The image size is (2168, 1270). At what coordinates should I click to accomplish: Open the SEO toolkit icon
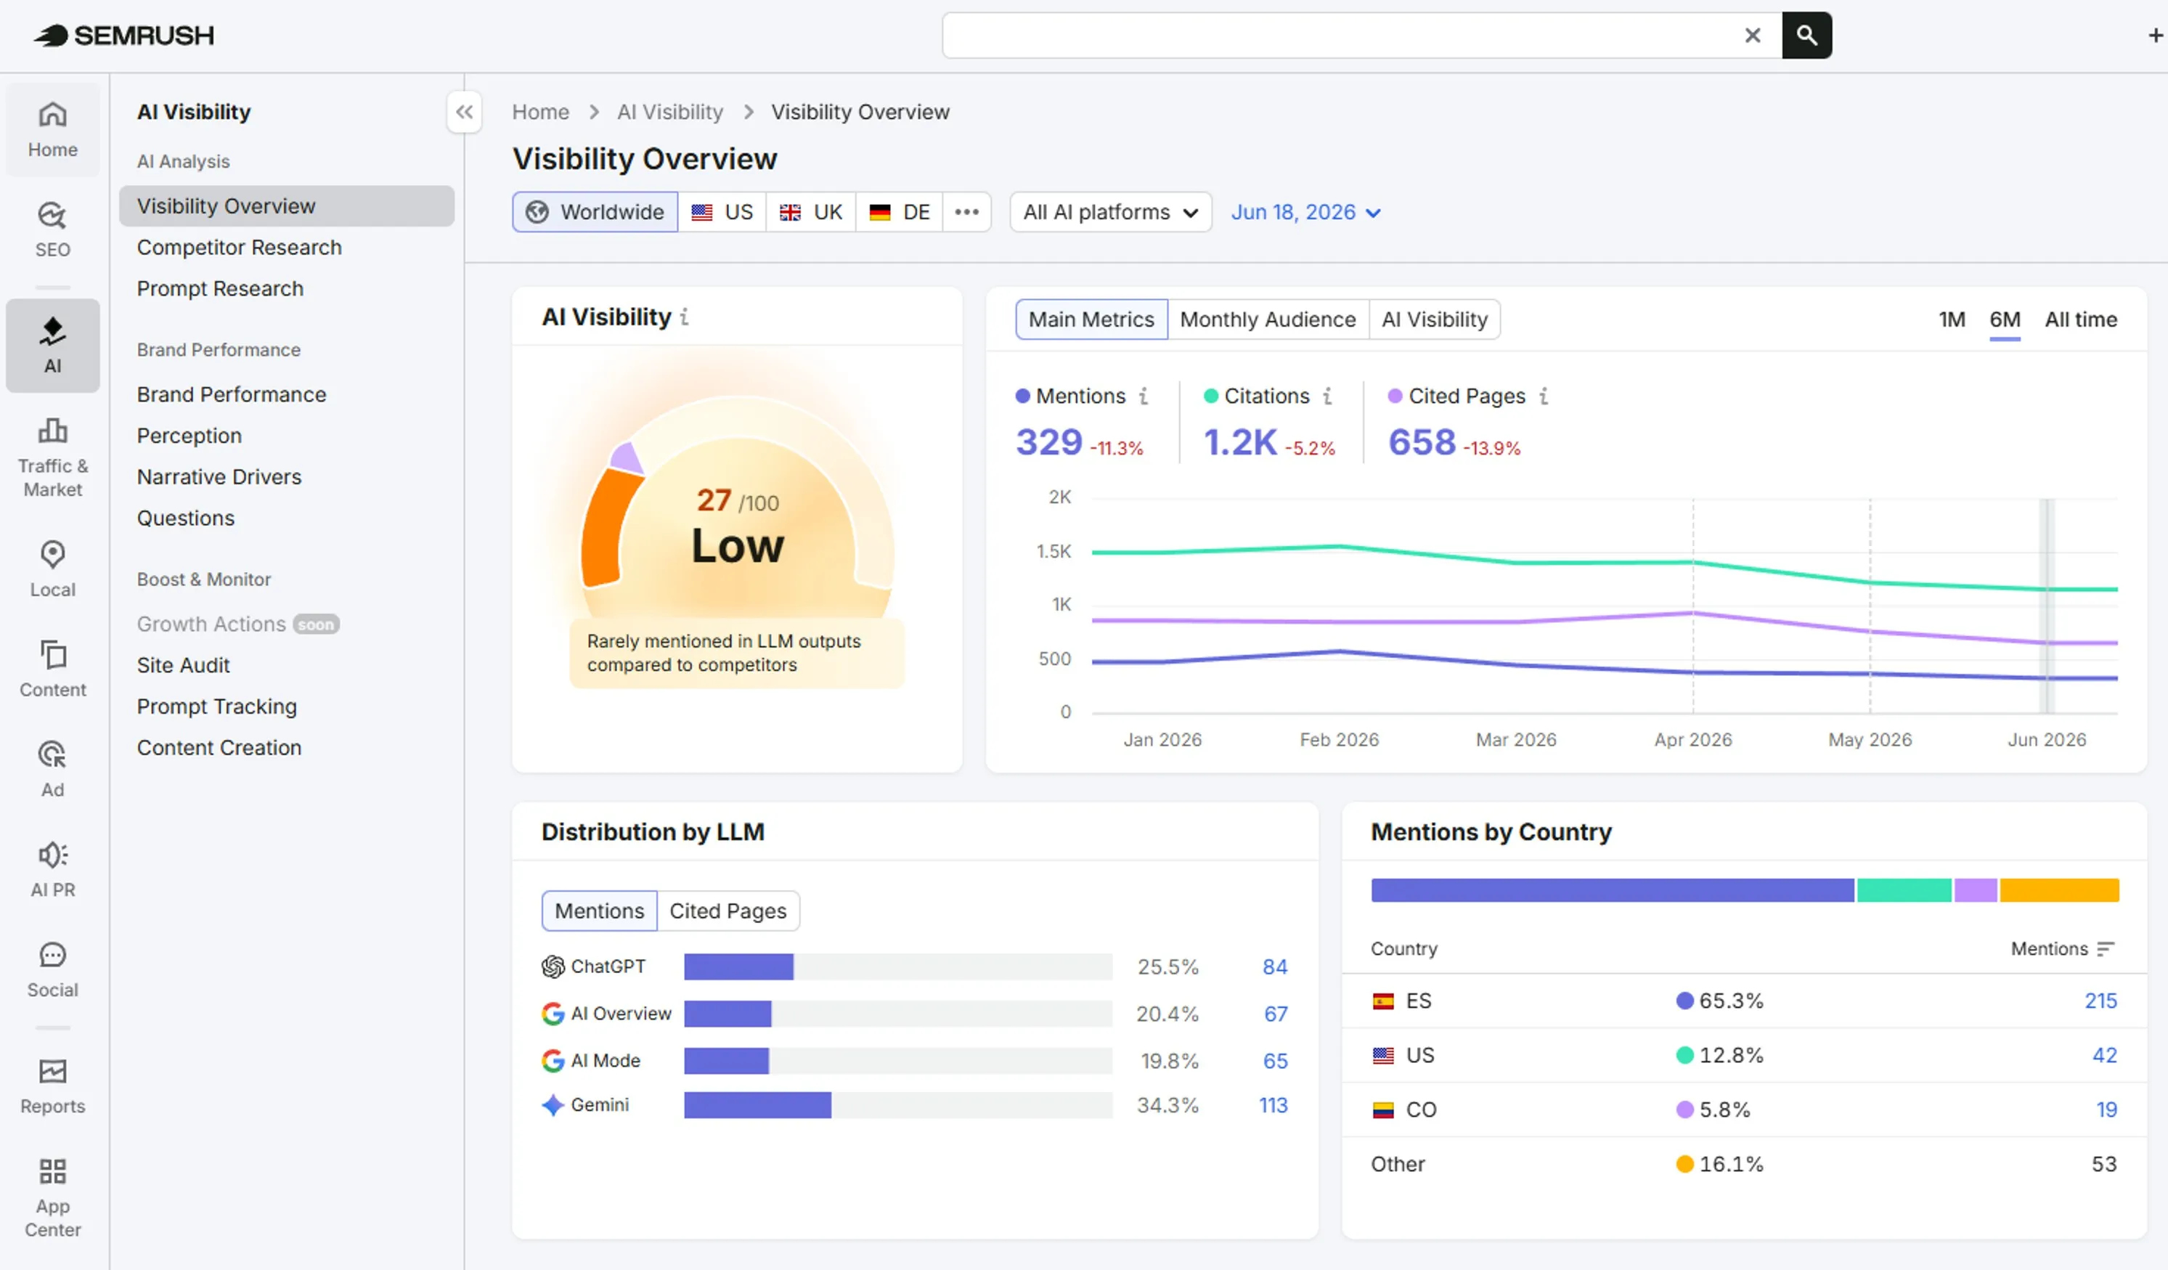[52, 229]
